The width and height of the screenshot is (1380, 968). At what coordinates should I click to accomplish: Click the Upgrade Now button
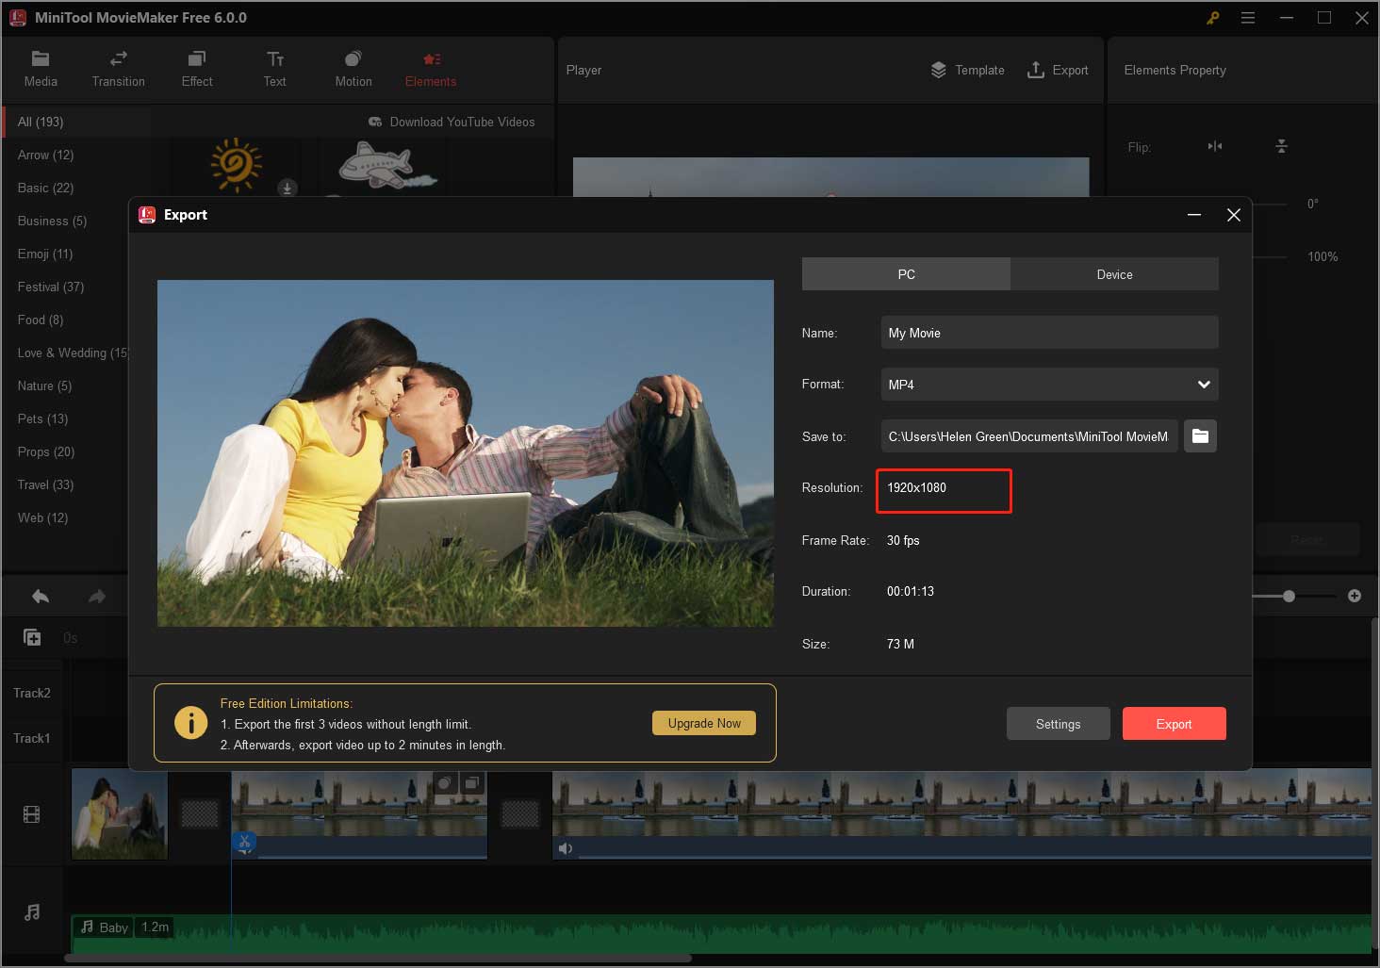pos(703,722)
